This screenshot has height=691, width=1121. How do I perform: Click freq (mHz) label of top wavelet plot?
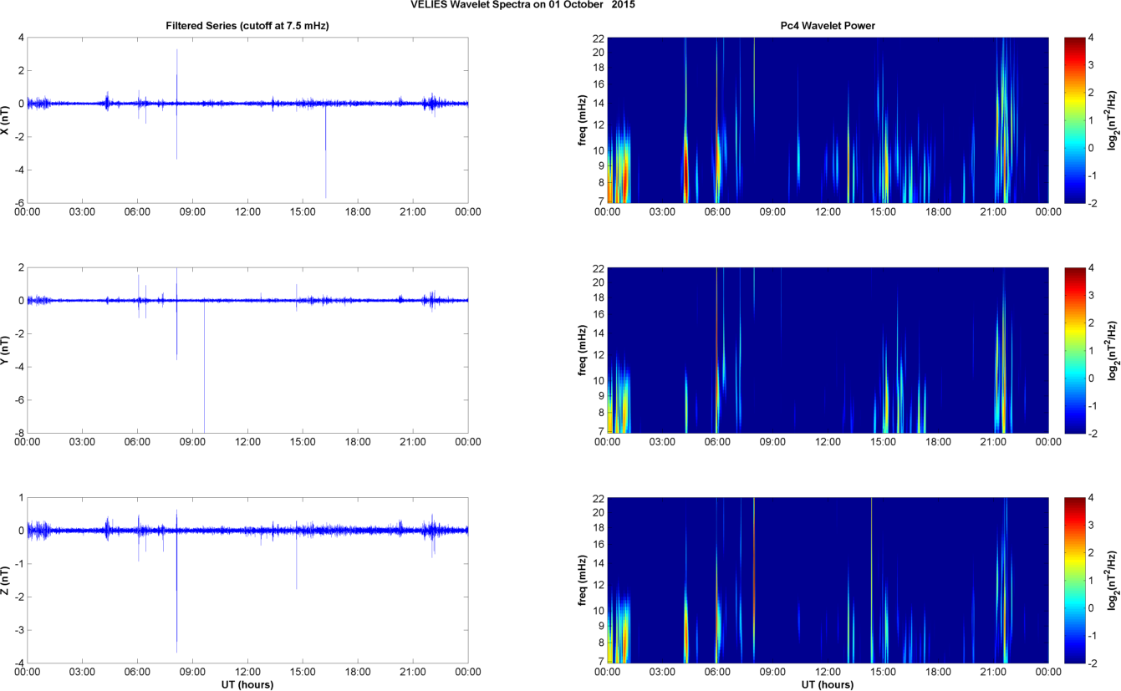click(x=584, y=120)
